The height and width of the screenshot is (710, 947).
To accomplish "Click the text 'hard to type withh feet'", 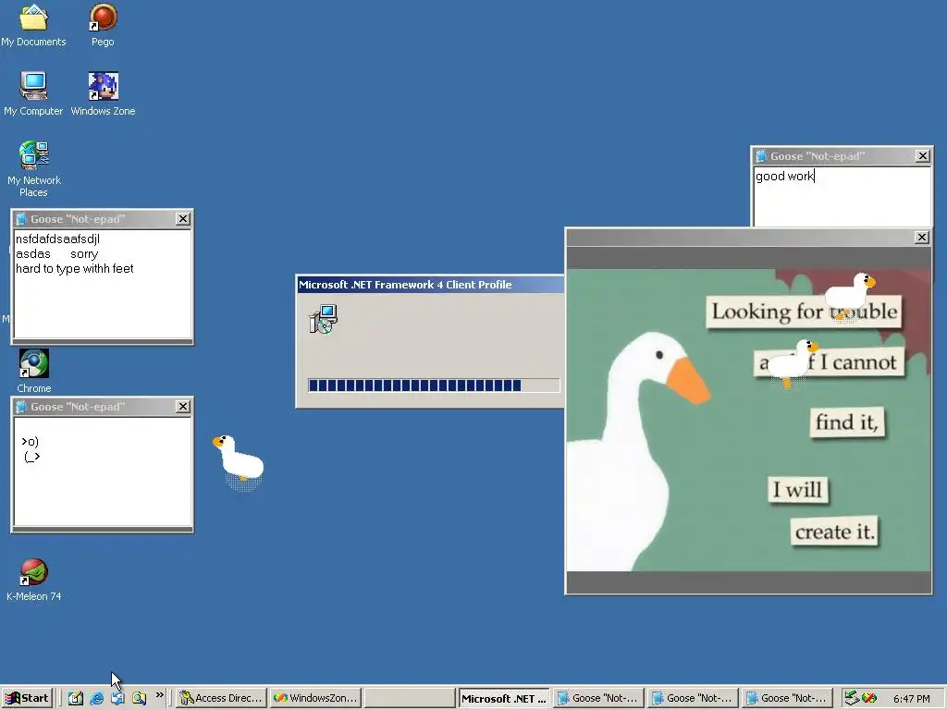I will (75, 269).
